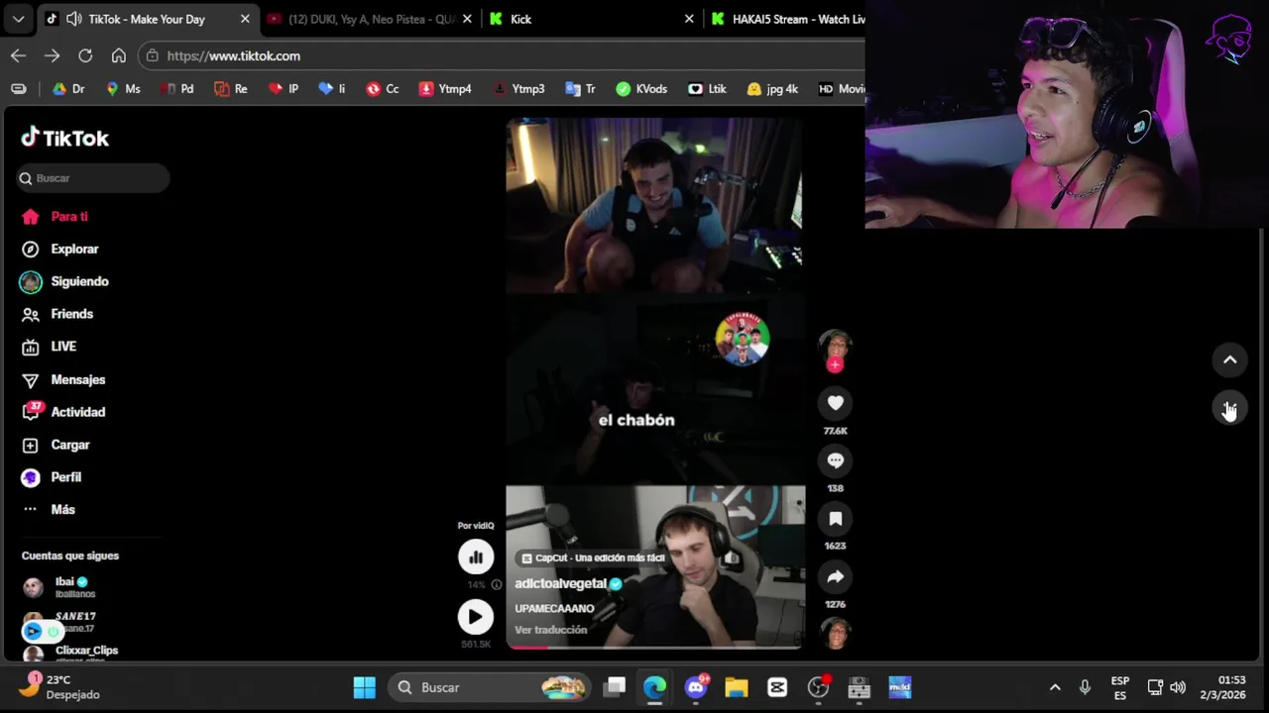Screen dimensions: 1269x713
Task: Close the Kick tab
Action: pos(689,19)
